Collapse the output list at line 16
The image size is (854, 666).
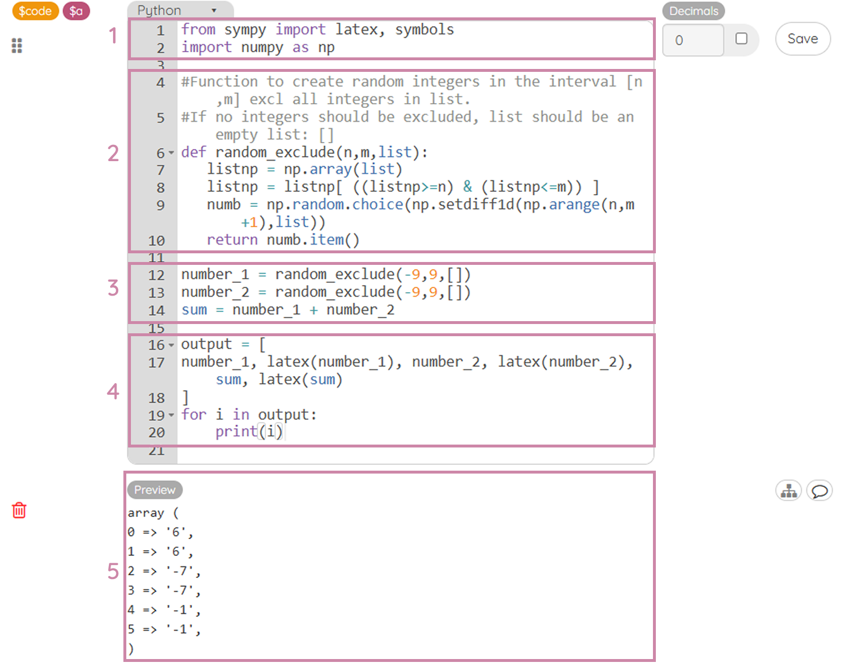coord(170,345)
